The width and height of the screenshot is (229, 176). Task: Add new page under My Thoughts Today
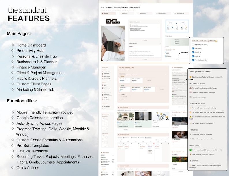[x=145, y=40]
